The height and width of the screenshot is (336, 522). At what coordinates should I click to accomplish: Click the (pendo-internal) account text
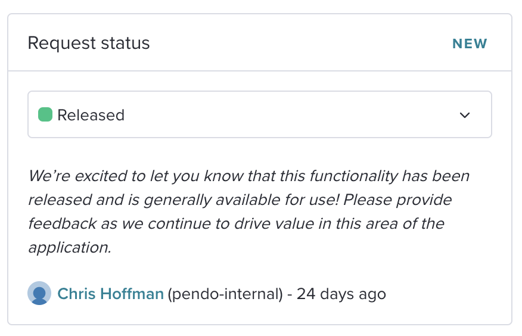[225, 294]
